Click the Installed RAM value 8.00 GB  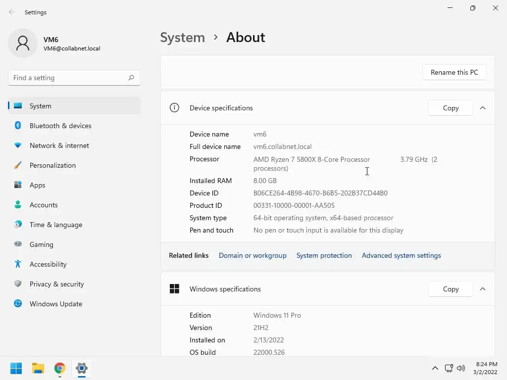click(265, 181)
